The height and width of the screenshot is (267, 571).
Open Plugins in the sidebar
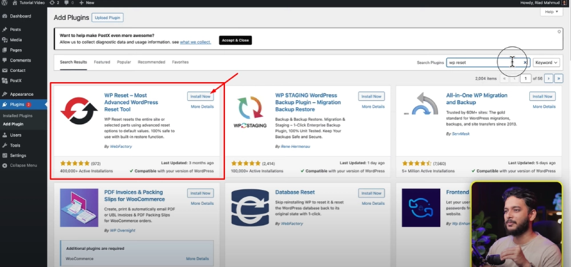17,104
